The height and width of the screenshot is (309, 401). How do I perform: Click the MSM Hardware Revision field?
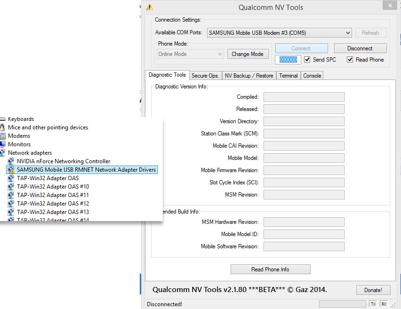(304, 222)
